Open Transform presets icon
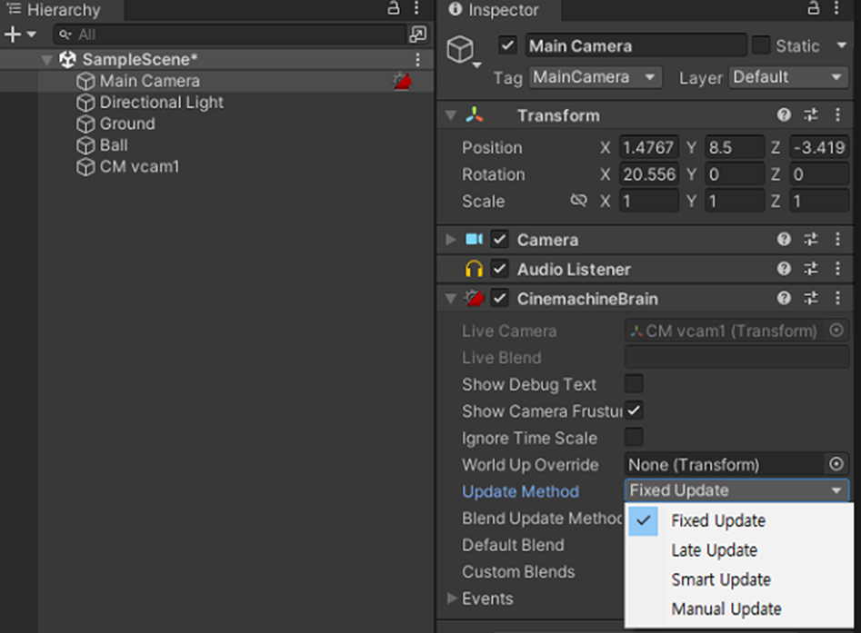The height and width of the screenshot is (633, 861). pyautogui.click(x=811, y=114)
